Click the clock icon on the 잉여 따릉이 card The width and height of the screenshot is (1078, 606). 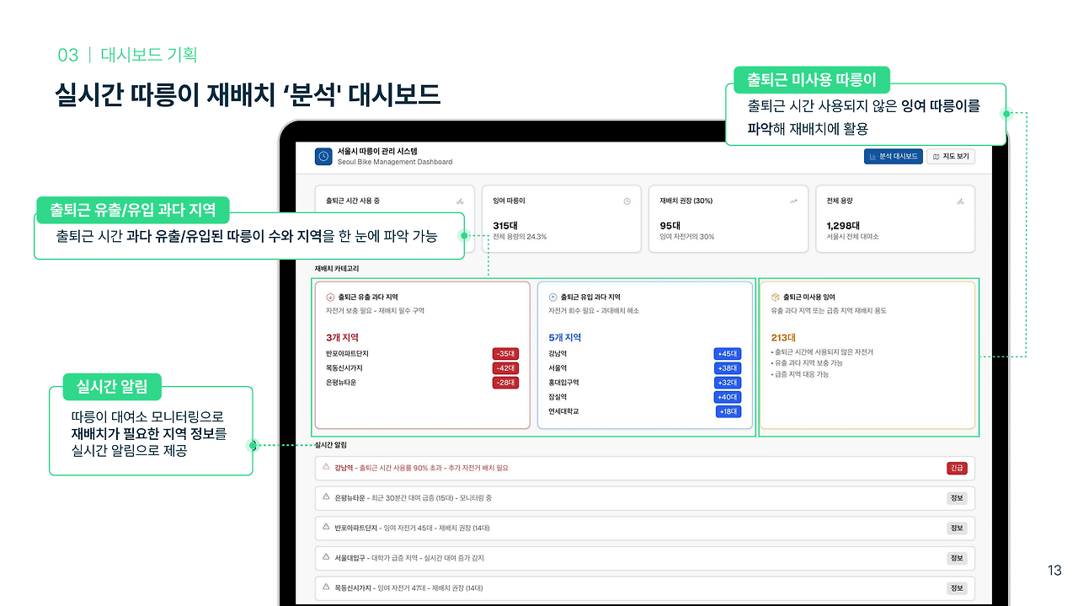coord(627,200)
